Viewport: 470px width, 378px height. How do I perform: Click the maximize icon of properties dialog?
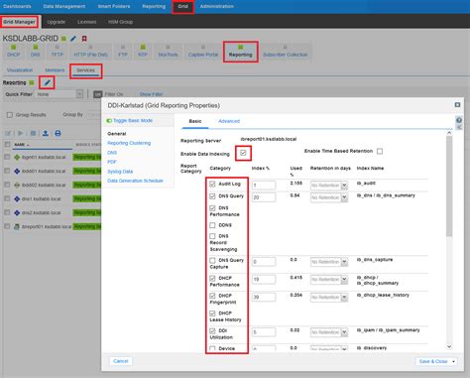pyautogui.click(x=457, y=105)
